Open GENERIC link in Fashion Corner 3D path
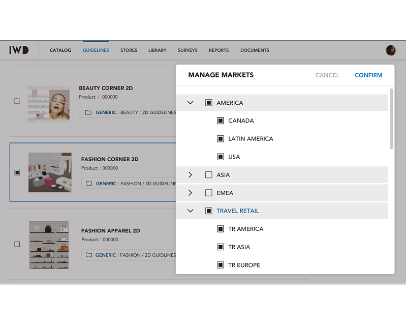Image resolution: width=406 pixels, height=325 pixels. click(106, 184)
